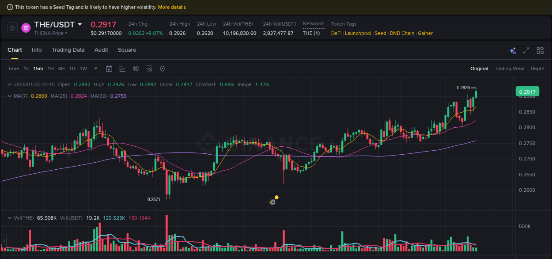Image resolution: width=552 pixels, height=259 pixels.
Task: Collapse the MA indicator row
Action: pos(9,96)
